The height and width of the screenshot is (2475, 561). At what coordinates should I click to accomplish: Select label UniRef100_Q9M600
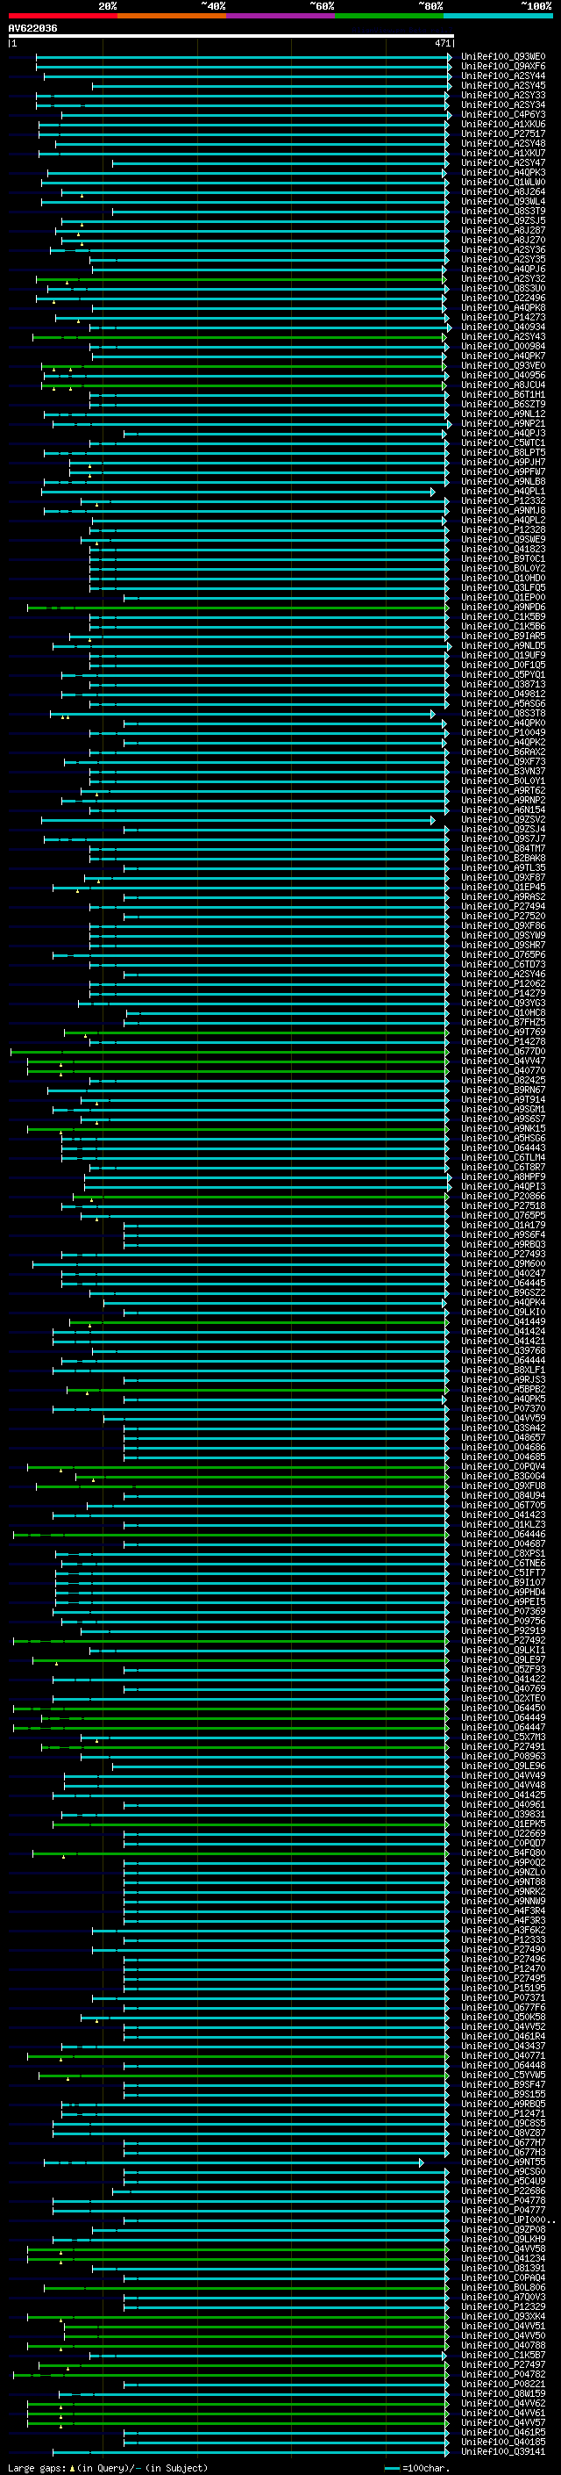pos(503,1264)
